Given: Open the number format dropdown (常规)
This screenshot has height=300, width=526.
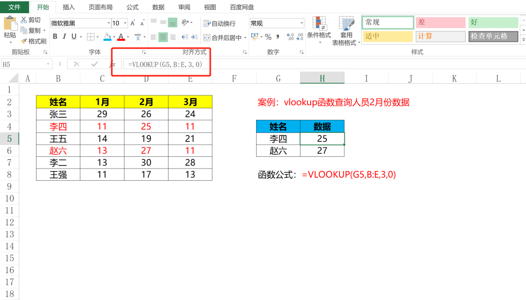Looking at the screenshot, I should coord(301,23).
